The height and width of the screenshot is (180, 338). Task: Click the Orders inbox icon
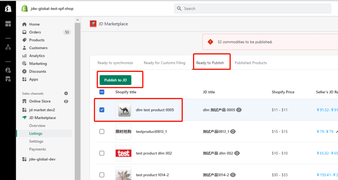(24, 32)
